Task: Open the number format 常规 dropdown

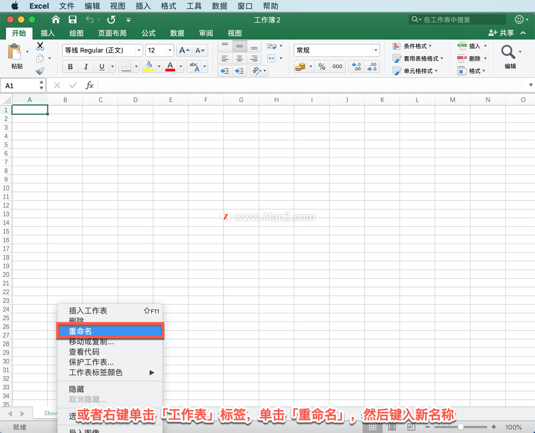Action: click(x=376, y=50)
